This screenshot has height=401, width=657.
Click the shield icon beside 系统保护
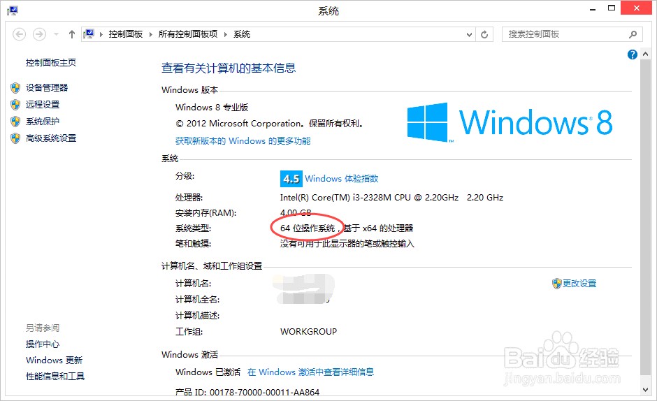pos(15,122)
